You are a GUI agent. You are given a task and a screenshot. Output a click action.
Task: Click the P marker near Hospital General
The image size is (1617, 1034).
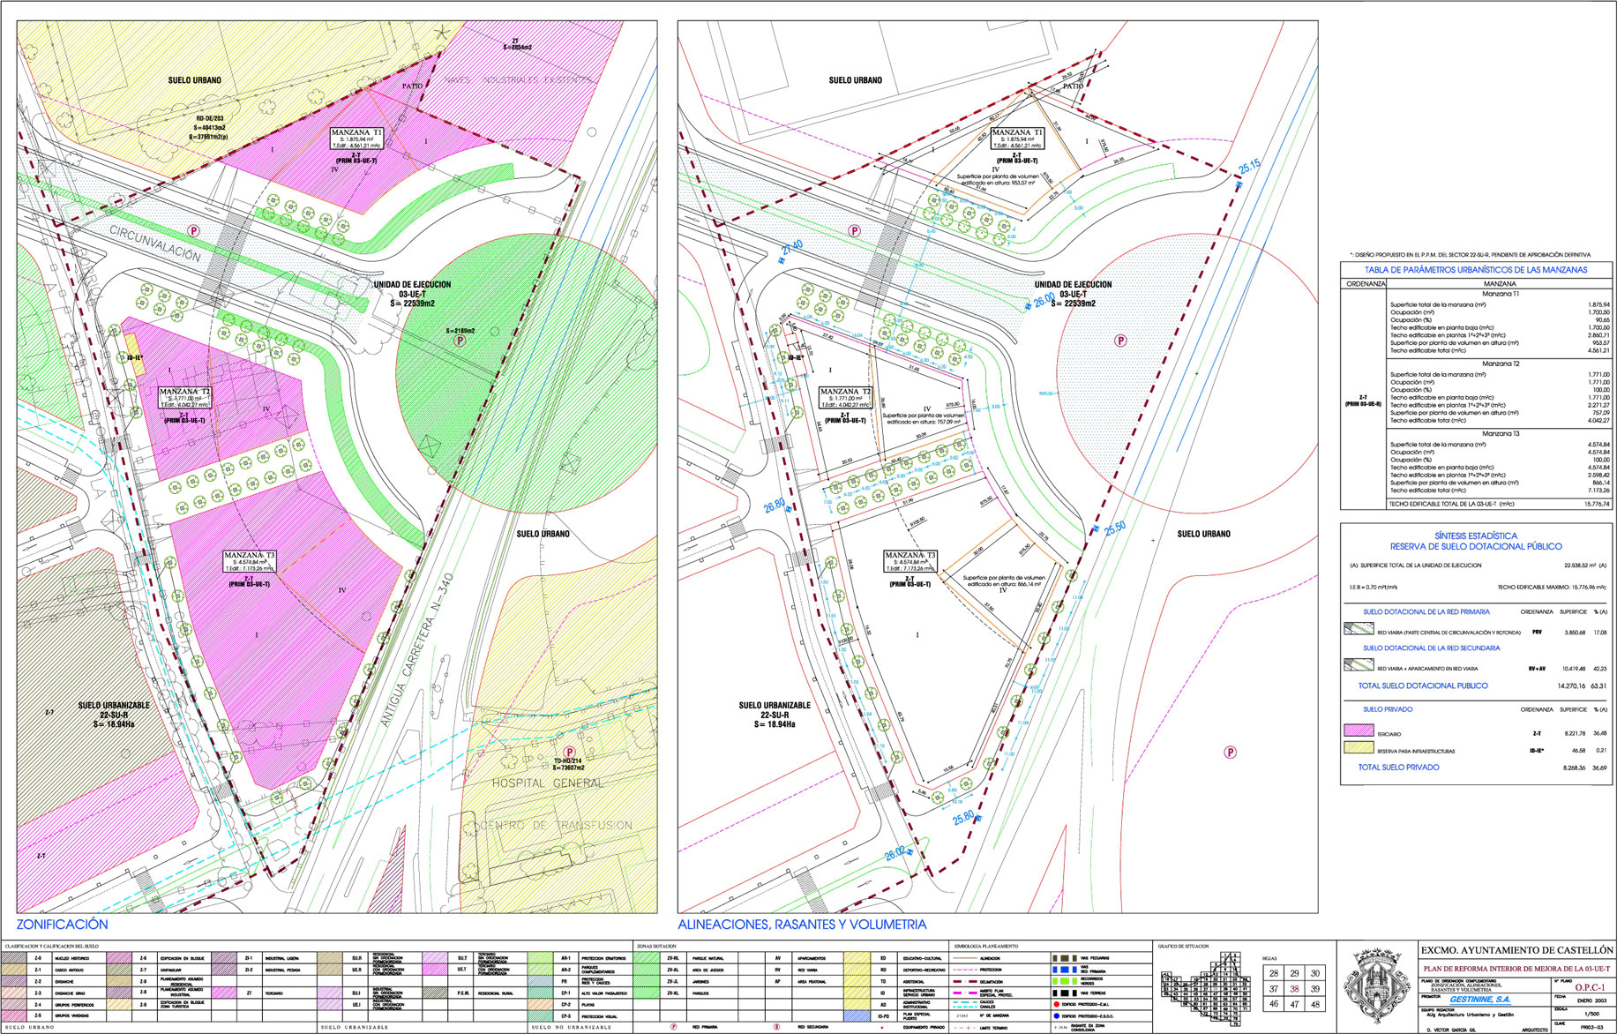pyautogui.click(x=569, y=753)
